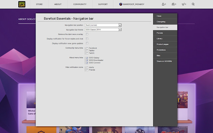Click Share on GOGWiki link
Screen dimensions: 213x133
click(165, 61)
